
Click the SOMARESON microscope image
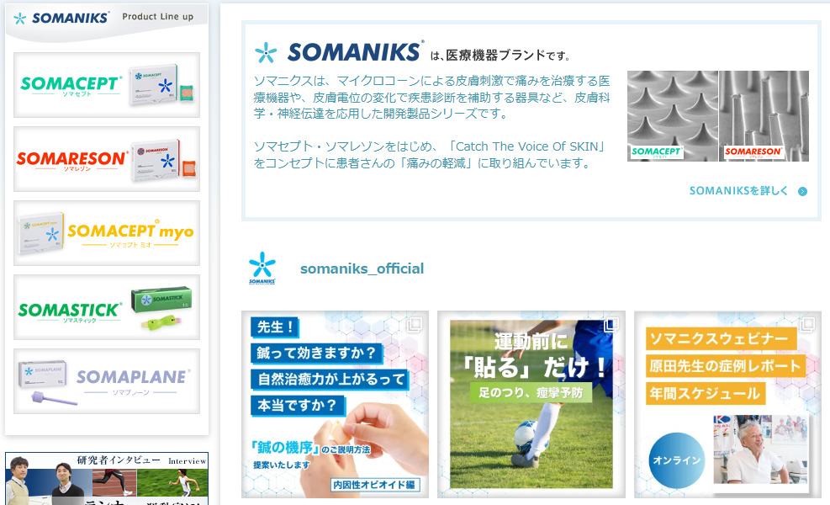pos(764,116)
